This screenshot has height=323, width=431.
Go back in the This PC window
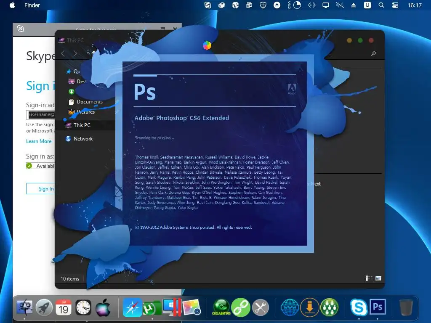coord(63,53)
